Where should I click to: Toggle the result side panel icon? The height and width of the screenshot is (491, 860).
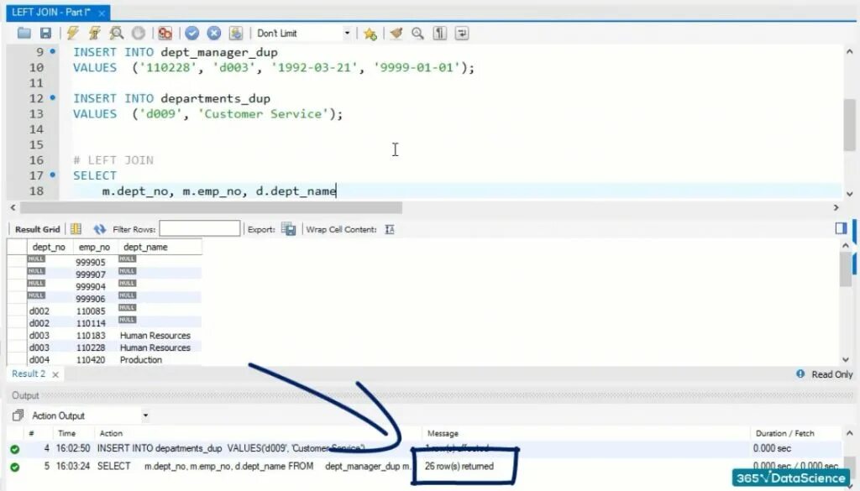coord(841,228)
